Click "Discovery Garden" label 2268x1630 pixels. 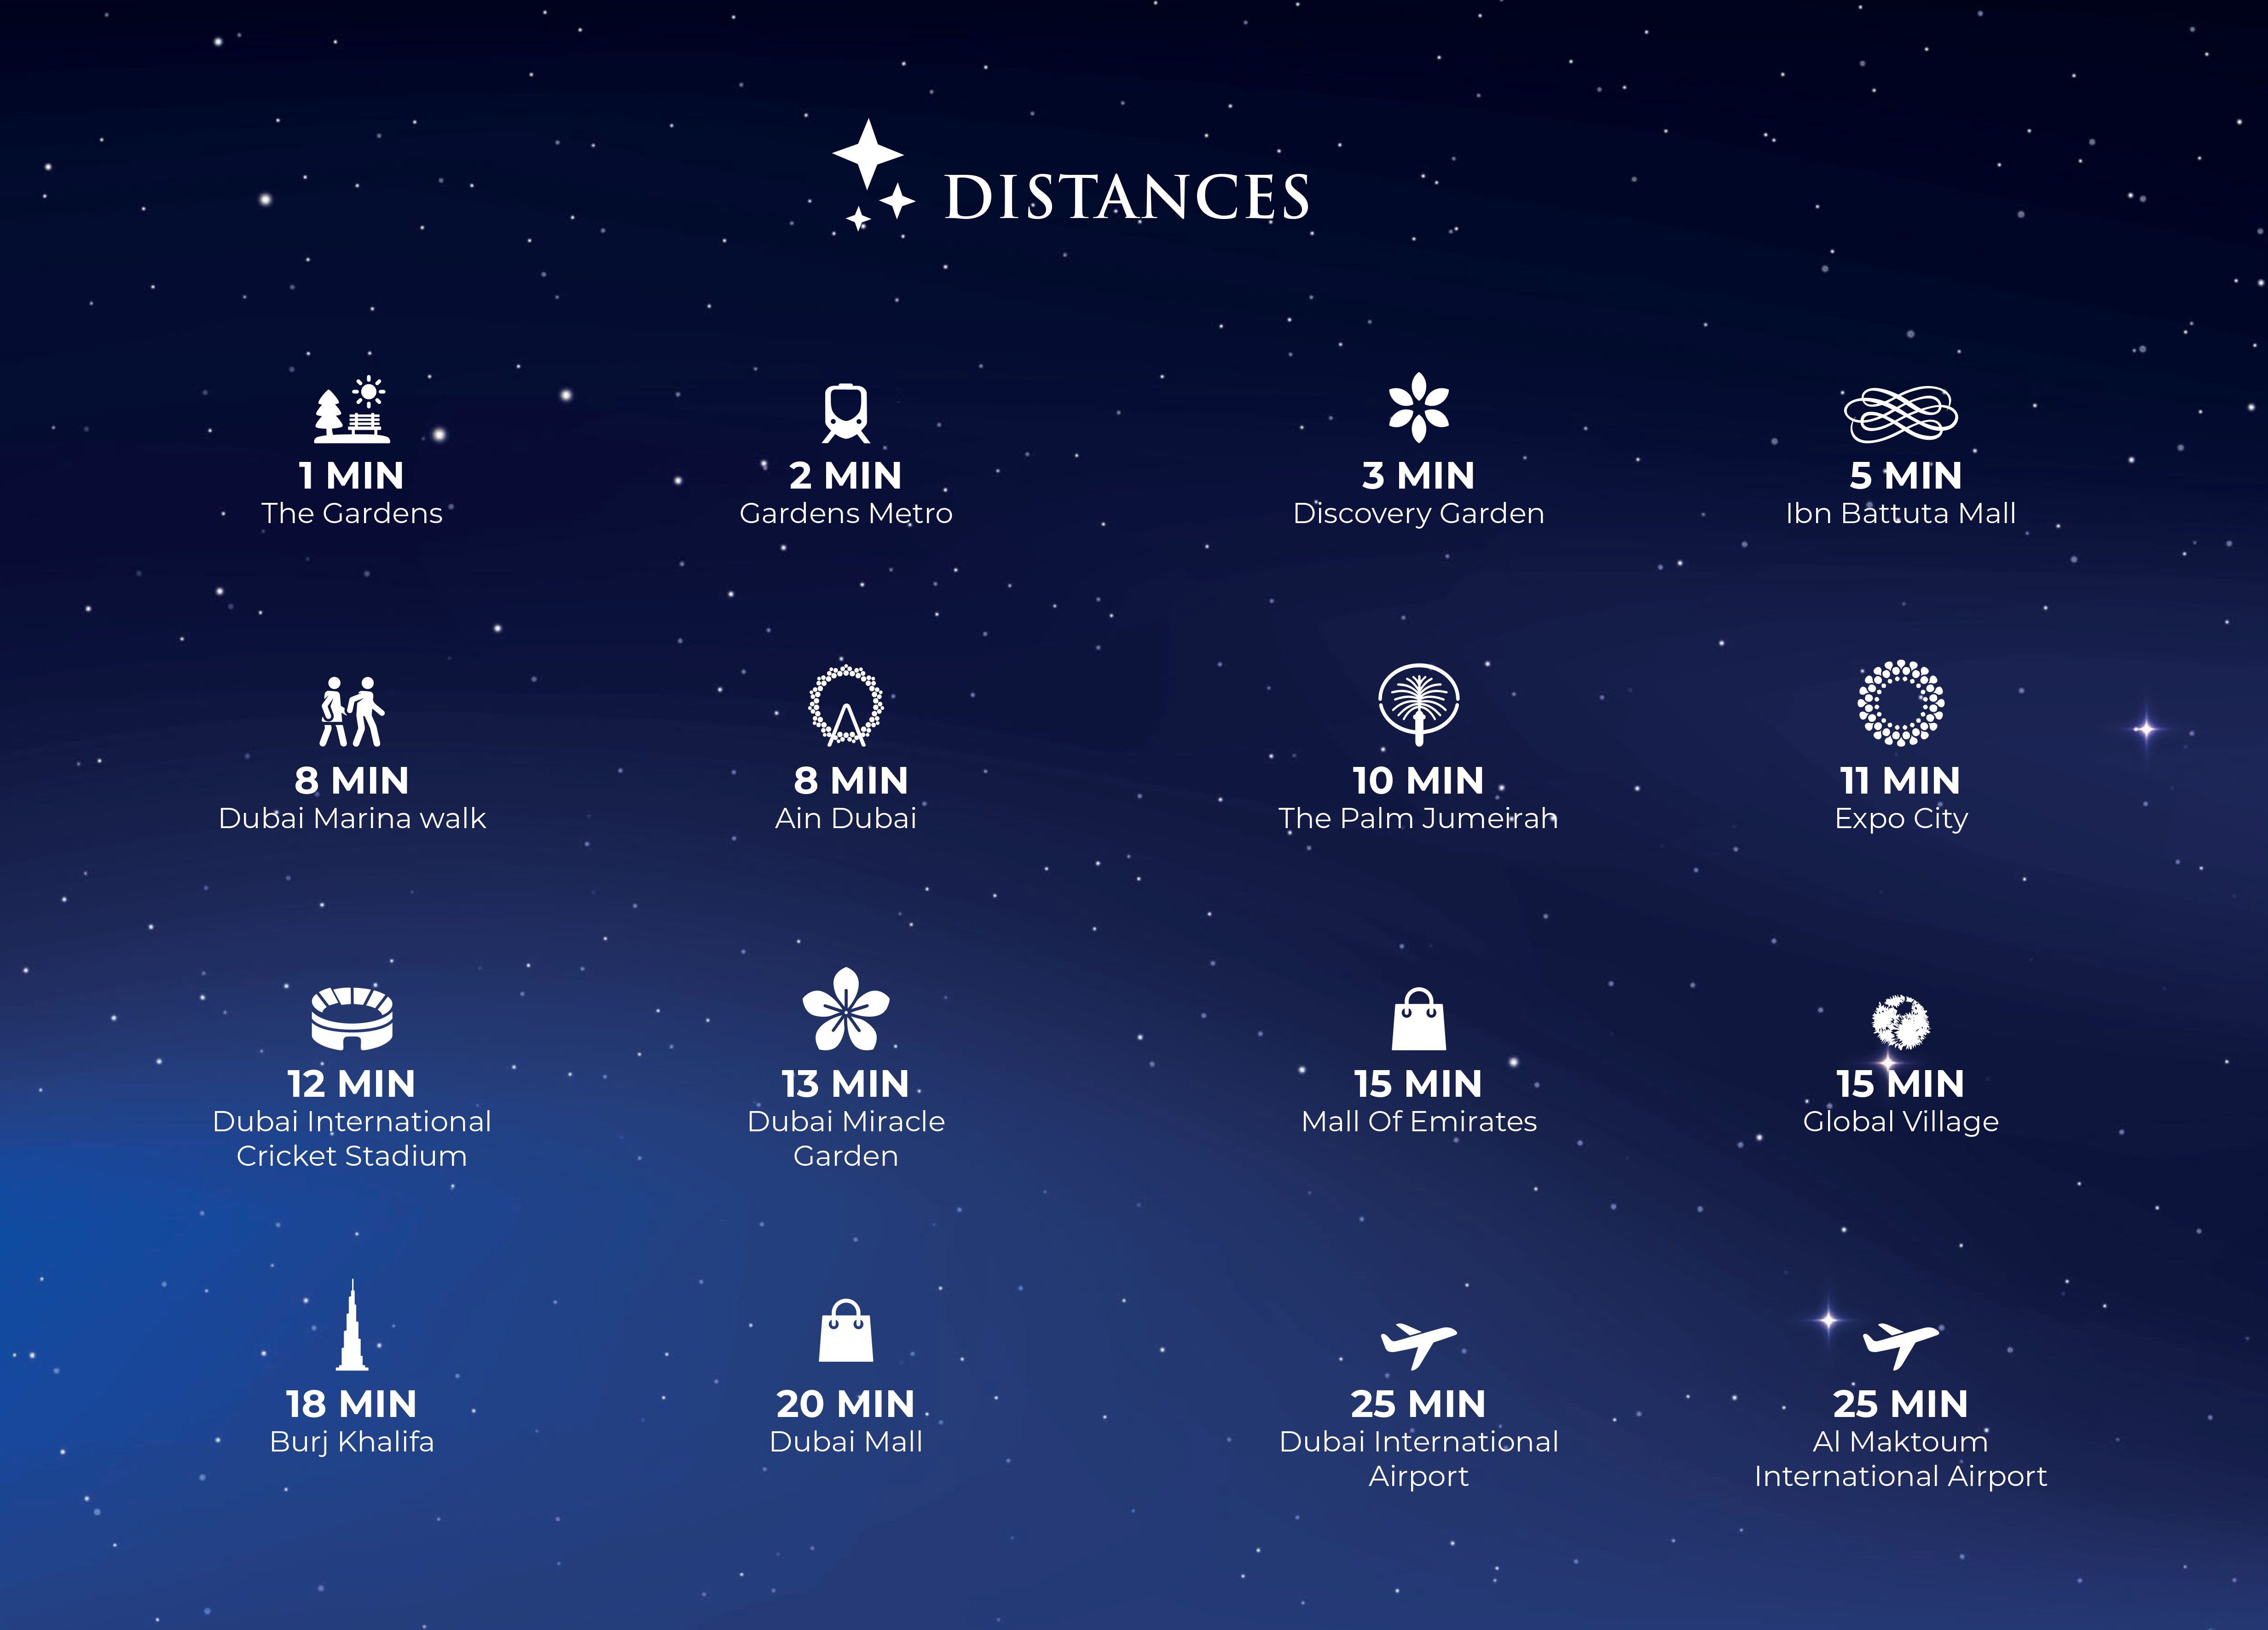(1419, 514)
